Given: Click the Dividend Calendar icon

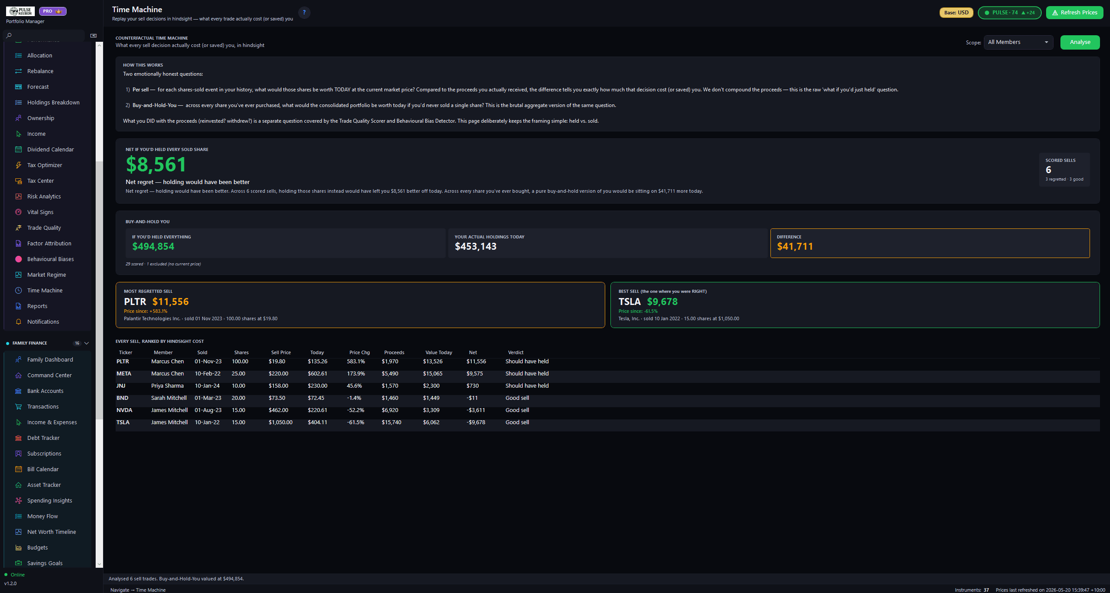Looking at the screenshot, I should point(18,150).
